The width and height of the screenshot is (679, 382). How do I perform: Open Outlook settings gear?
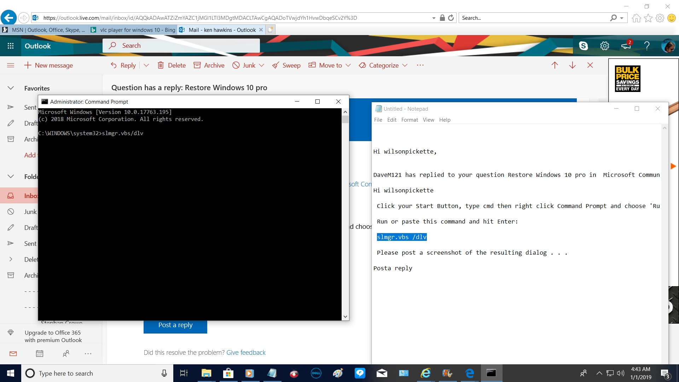click(x=605, y=46)
